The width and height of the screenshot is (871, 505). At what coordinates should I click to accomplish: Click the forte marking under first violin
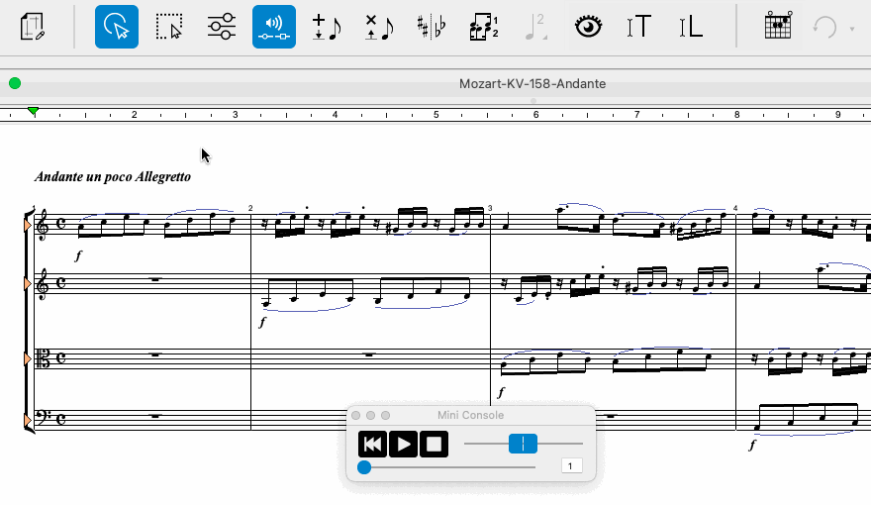tap(78, 255)
